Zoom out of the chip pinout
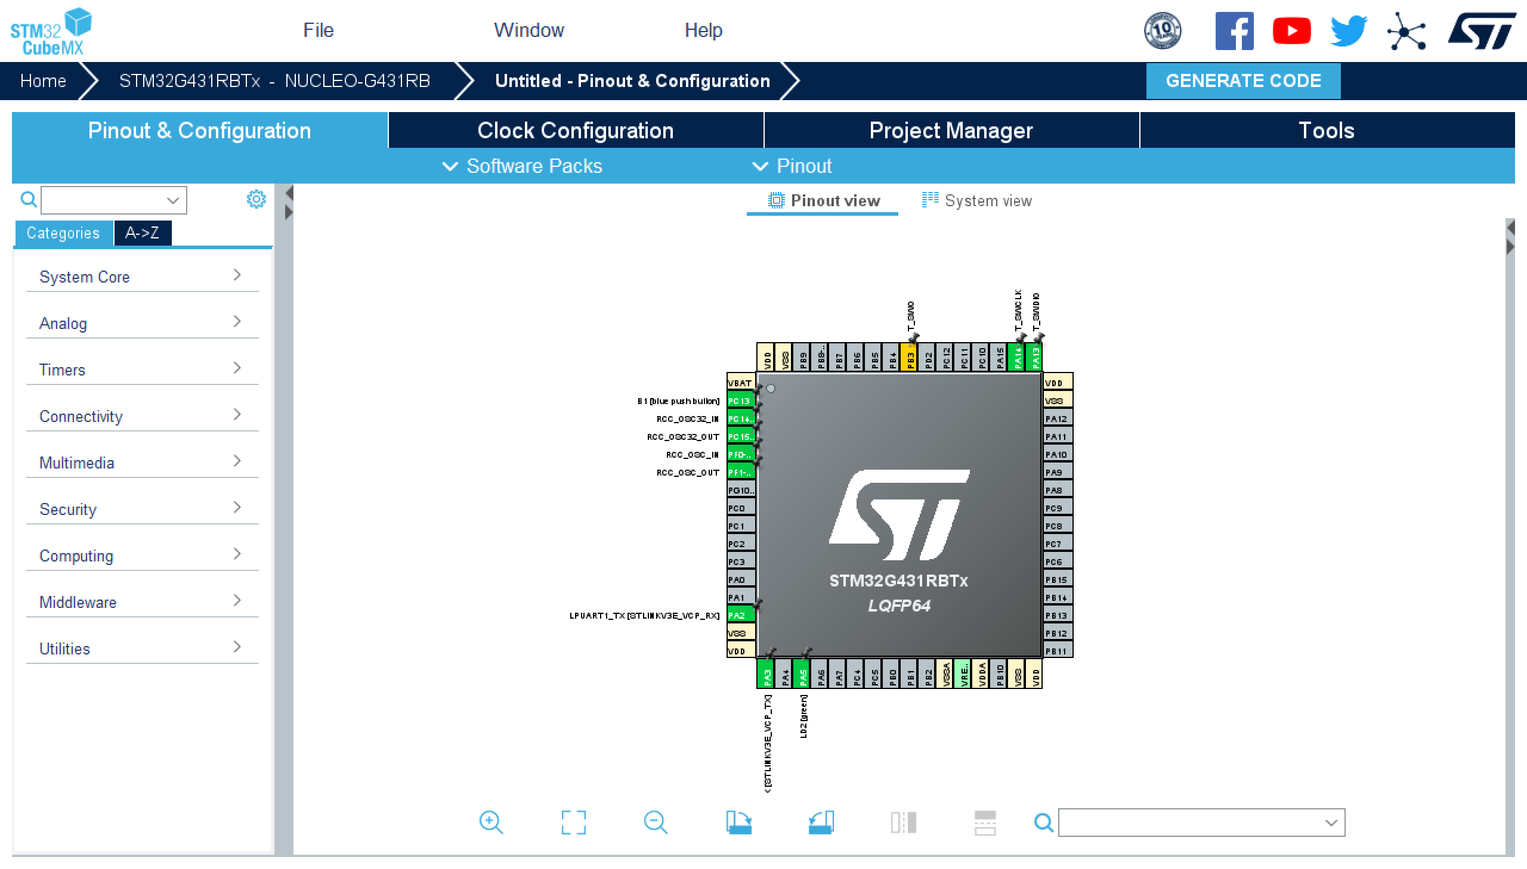The width and height of the screenshot is (1527, 869). (x=656, y=823)
